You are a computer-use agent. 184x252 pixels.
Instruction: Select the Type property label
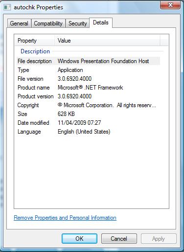(23, 70)
